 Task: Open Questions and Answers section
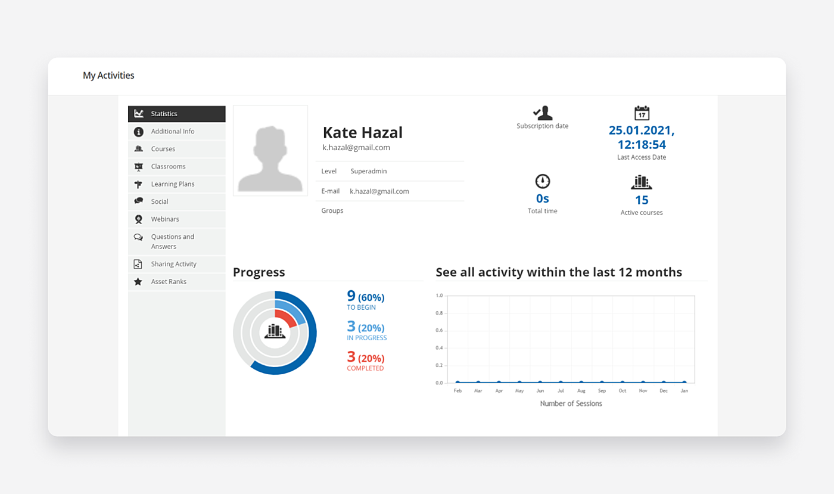[172, 241]
